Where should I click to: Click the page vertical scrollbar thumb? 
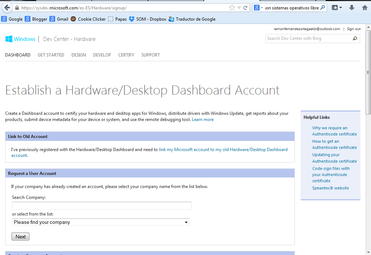click(368, 72)
